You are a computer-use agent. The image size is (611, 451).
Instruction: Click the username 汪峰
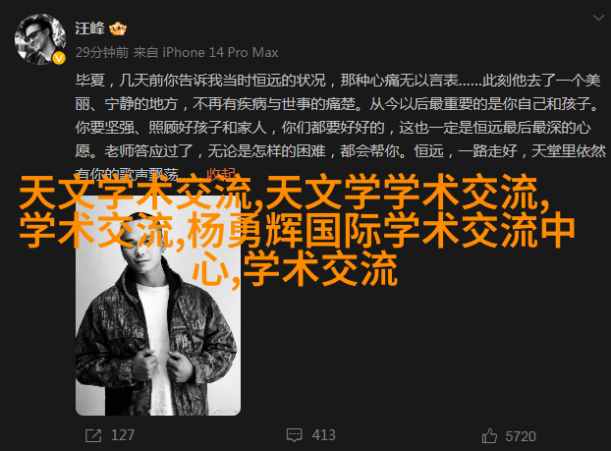coord(90,28)
